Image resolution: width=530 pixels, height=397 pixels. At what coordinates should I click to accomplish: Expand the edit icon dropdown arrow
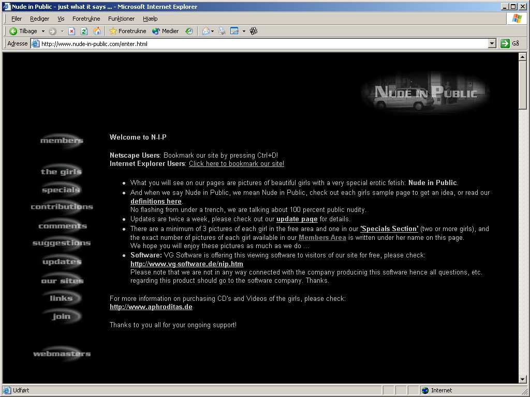coord(244,32)
